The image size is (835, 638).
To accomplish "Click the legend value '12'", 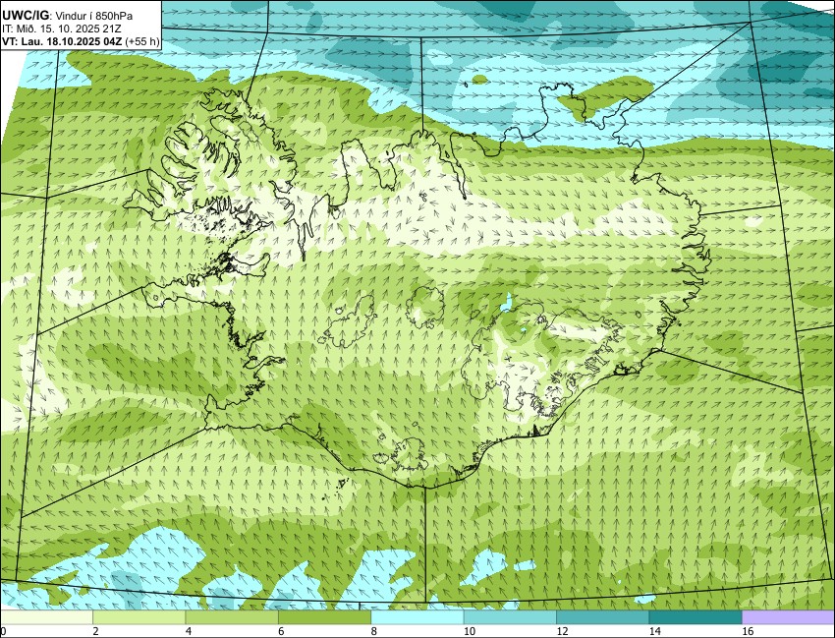I will pos(562,631).
